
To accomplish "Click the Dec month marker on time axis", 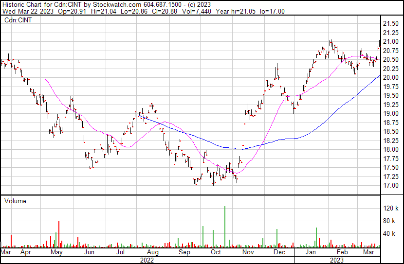I will 279,253.
